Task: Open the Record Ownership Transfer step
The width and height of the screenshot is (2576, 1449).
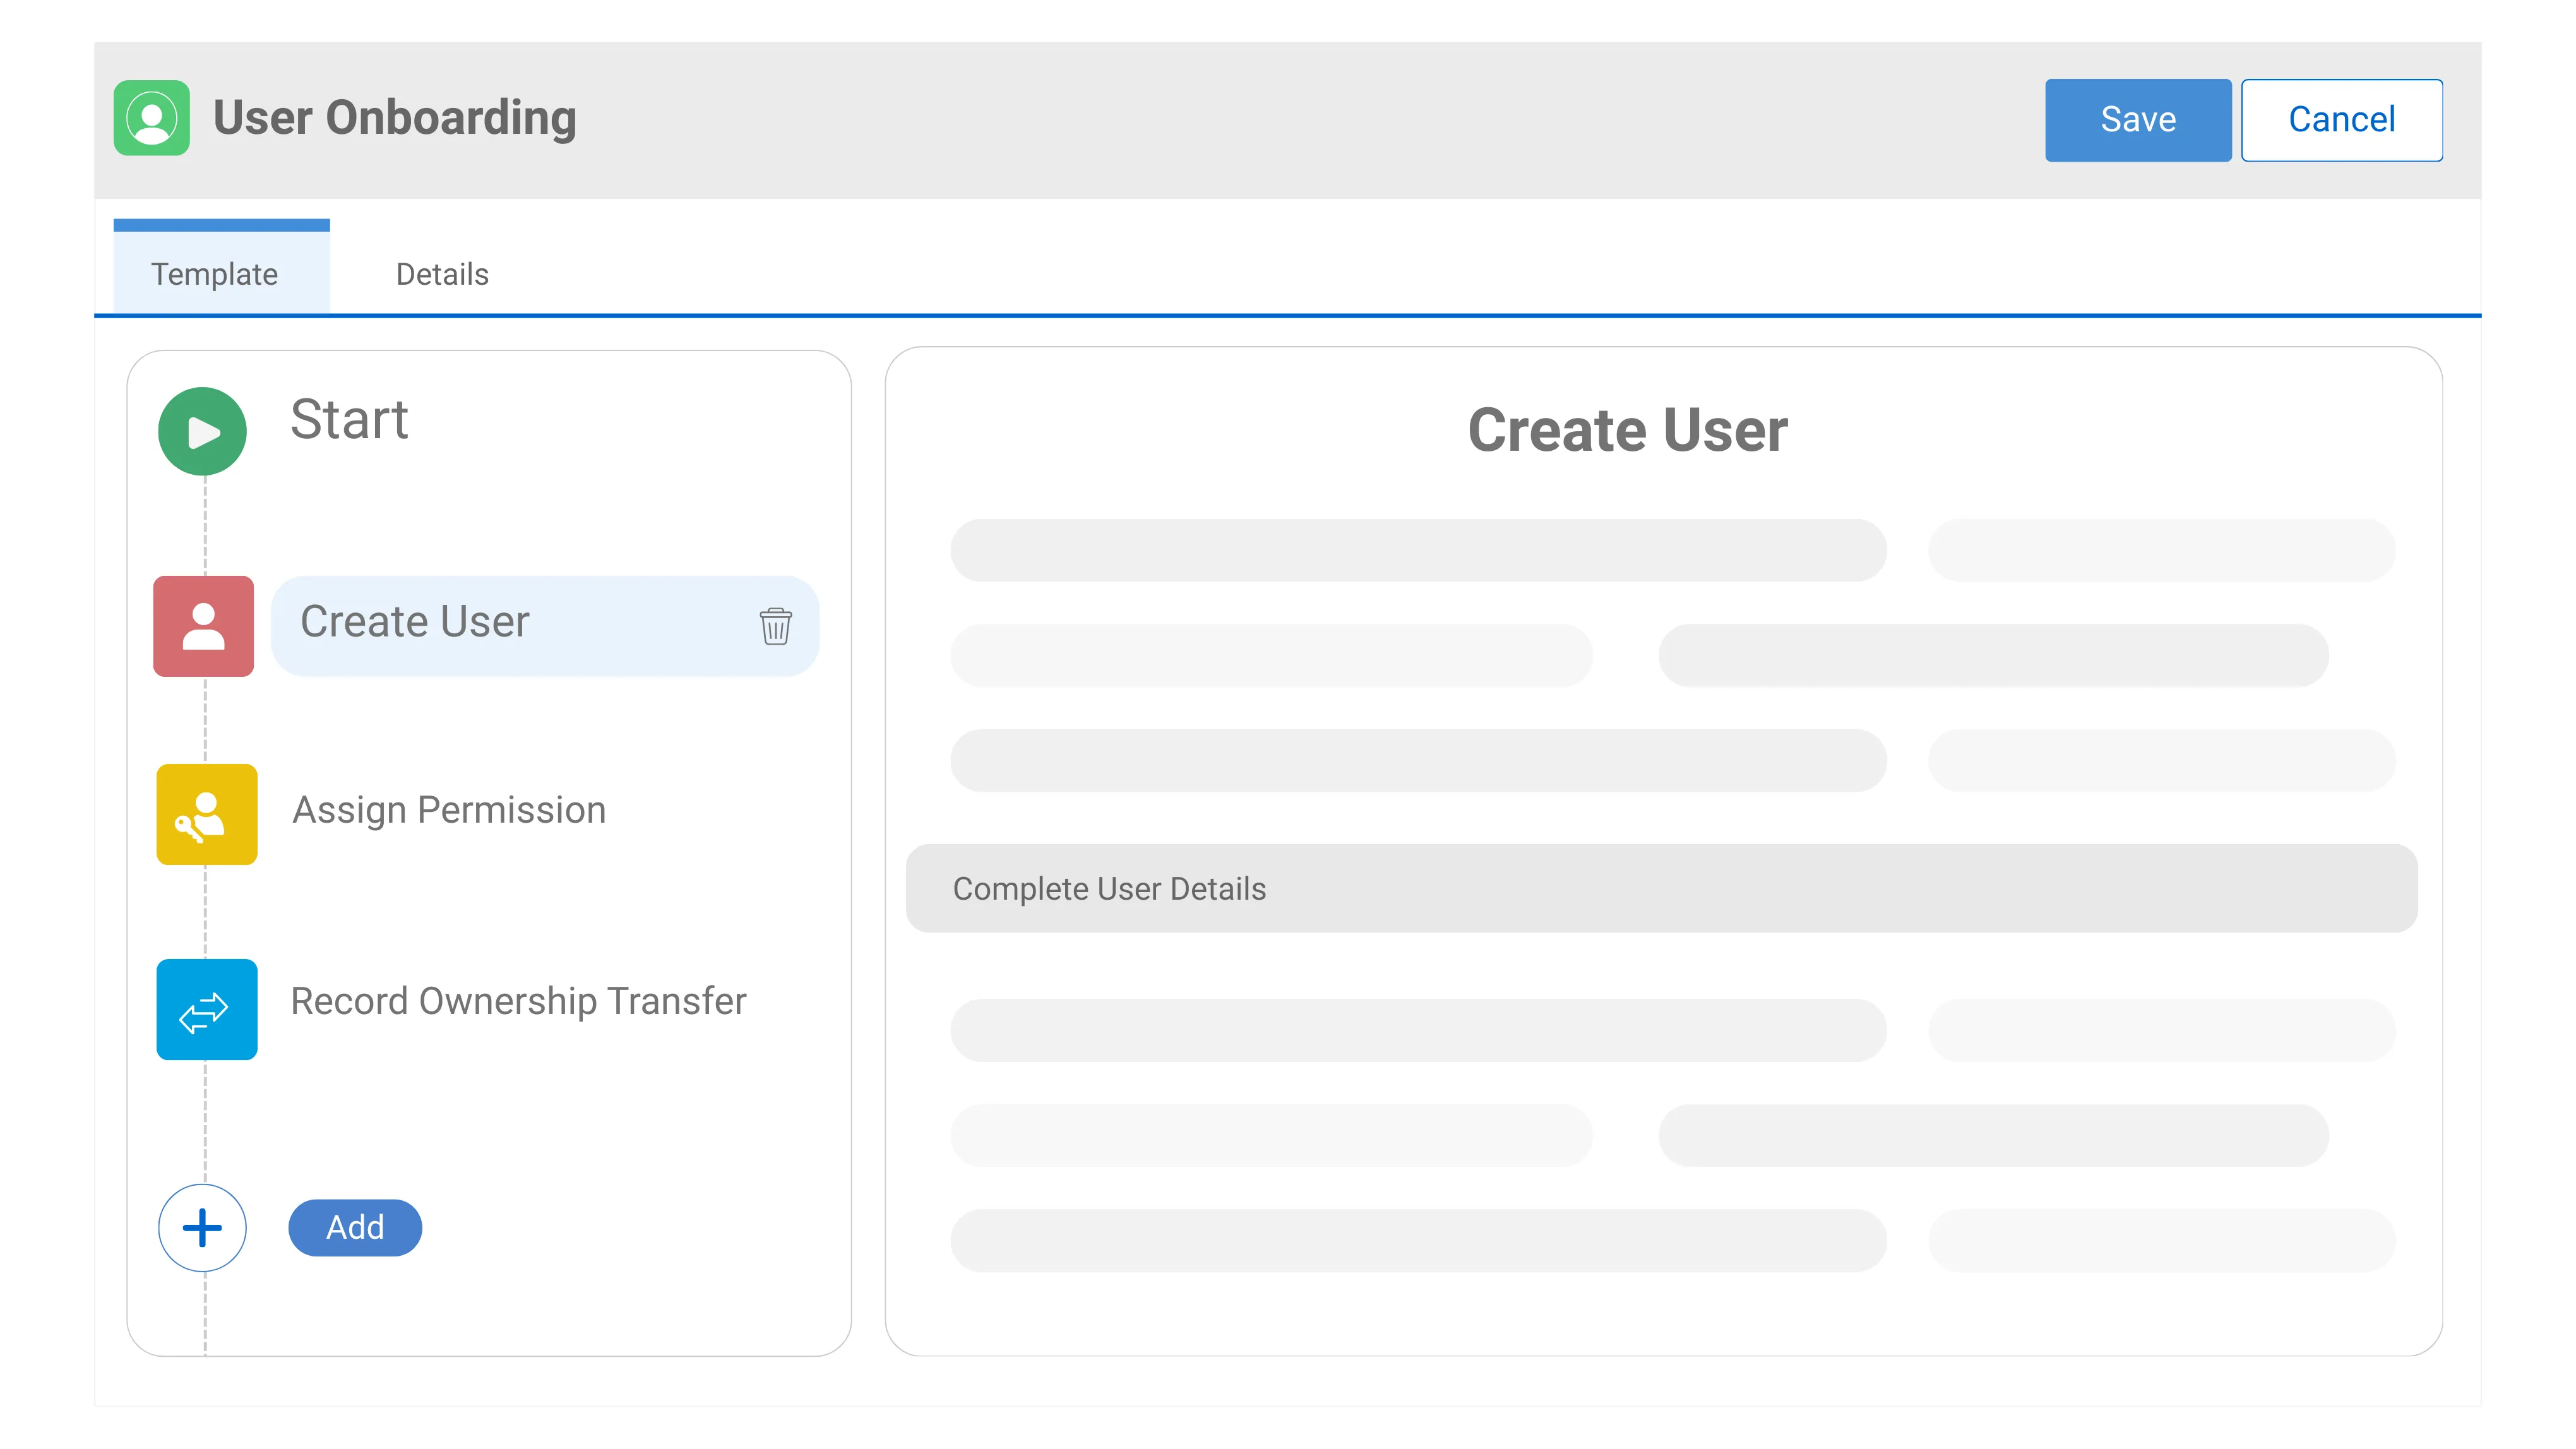Action: 518,1001
